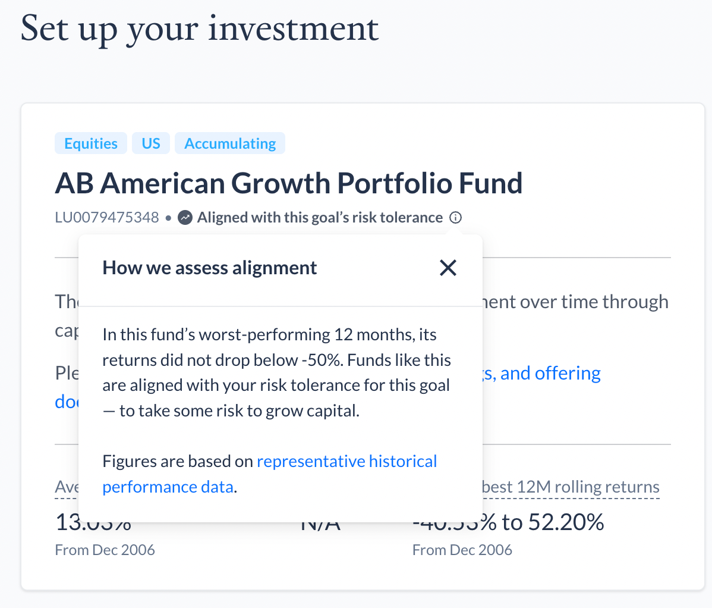Open representative historical performance data link
Viewport: 712px width, 608px height.
click(x=269, y=474)
